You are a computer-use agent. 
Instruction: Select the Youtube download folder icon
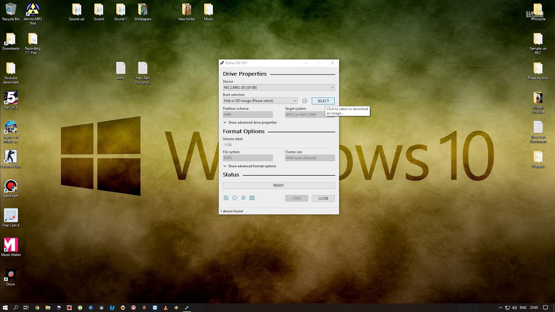(x=11, y=73)
